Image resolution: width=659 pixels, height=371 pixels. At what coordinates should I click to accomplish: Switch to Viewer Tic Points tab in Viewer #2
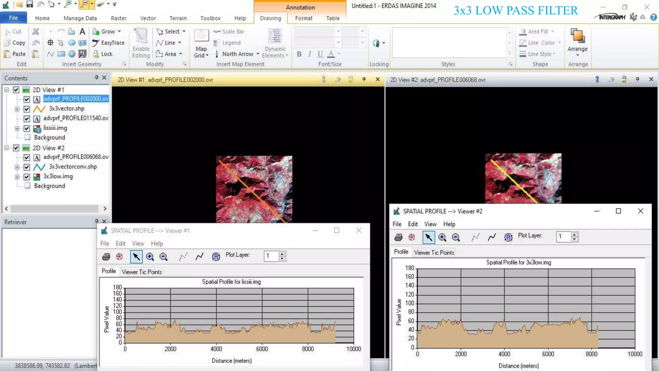[x=434, y=252]
